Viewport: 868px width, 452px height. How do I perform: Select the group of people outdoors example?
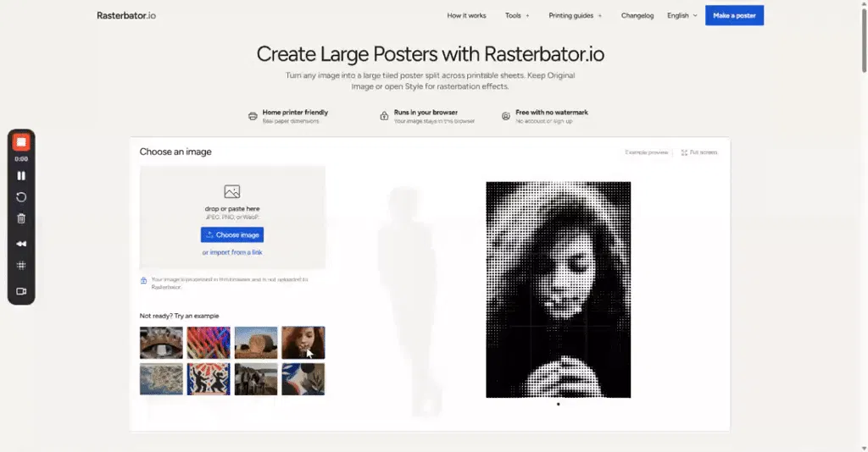click(256, 379)
